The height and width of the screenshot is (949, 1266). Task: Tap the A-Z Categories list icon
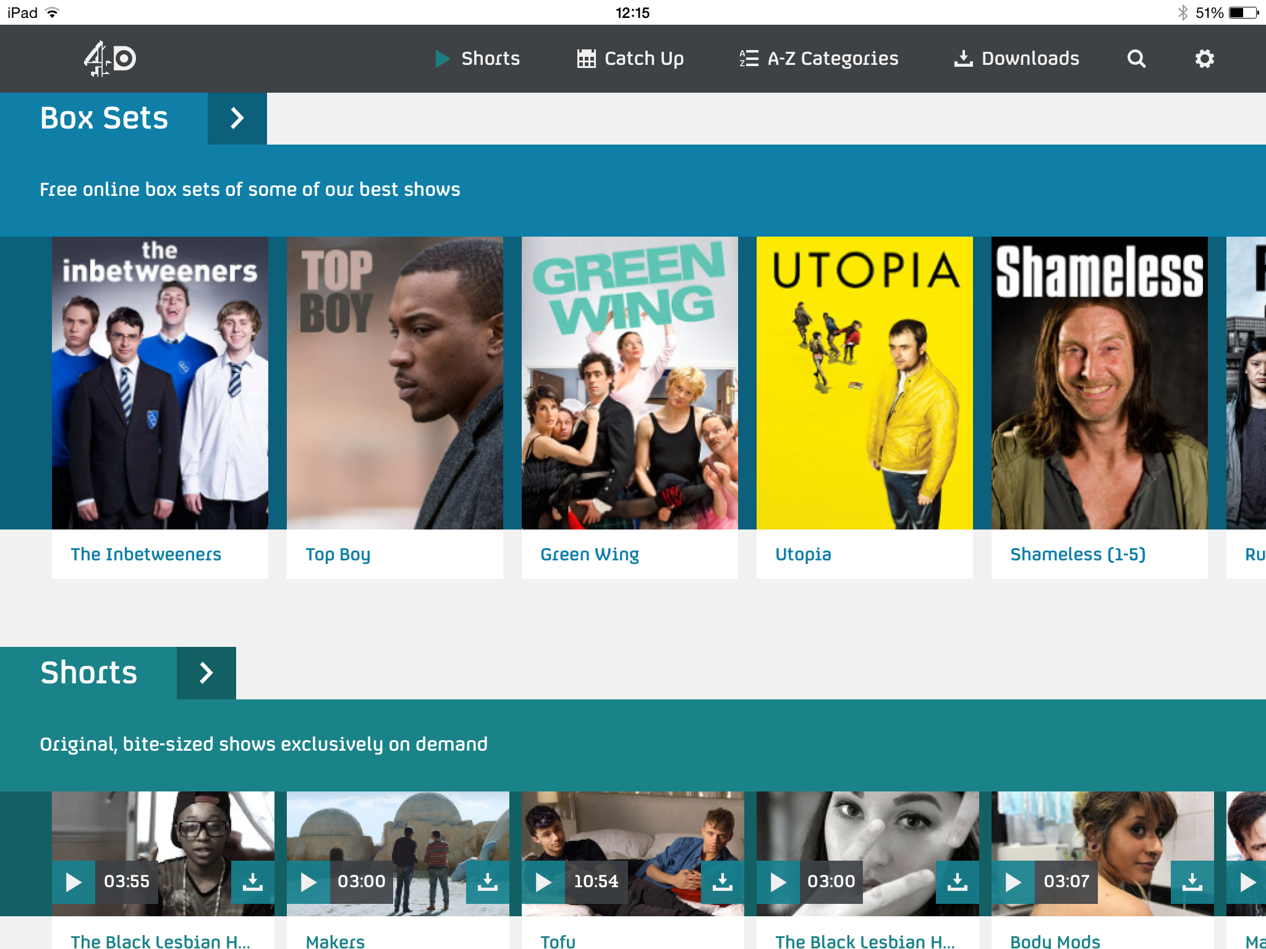click(x=747, y=58)
